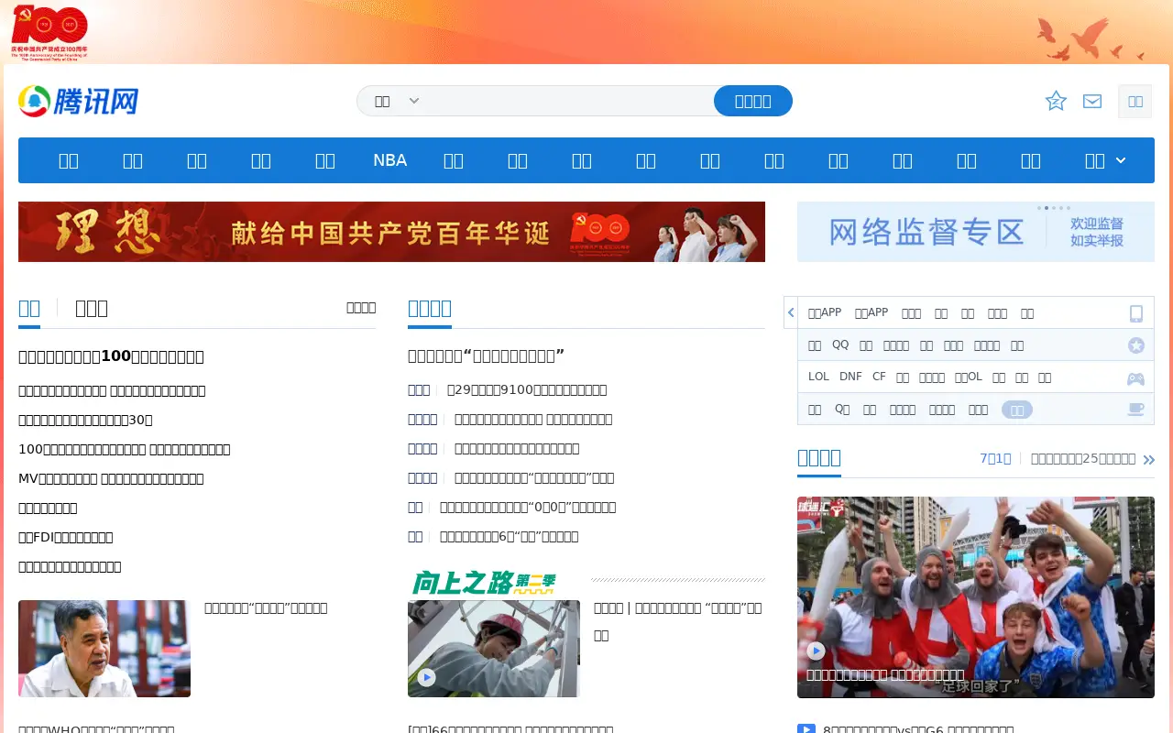Play the England fans video
This screenshot has width=1173, height=733.
pos(816,651)
